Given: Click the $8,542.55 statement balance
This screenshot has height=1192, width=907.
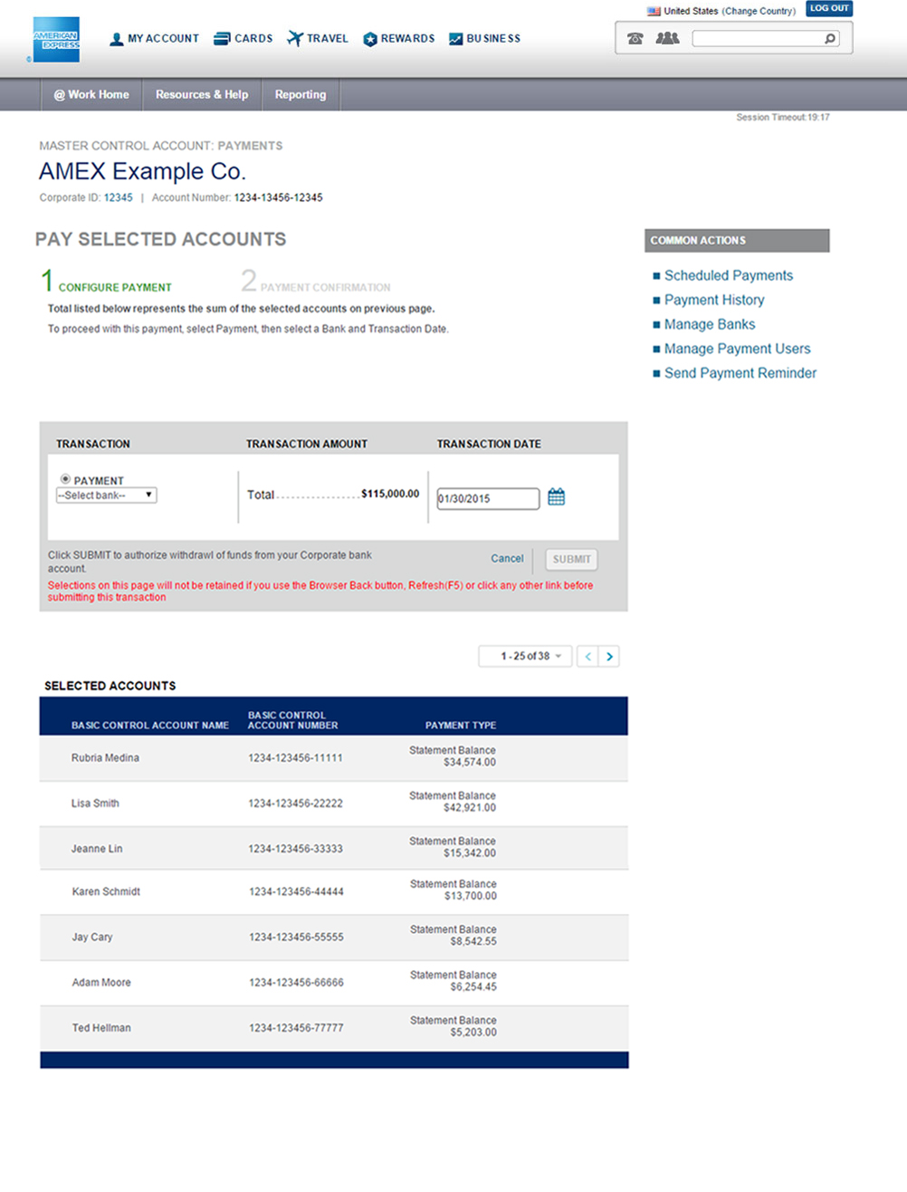Looking at the screenshot, I should pyautogui.click(x=473, y=941).
